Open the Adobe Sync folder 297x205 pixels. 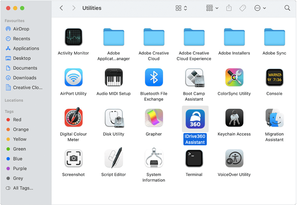point(274,37)
